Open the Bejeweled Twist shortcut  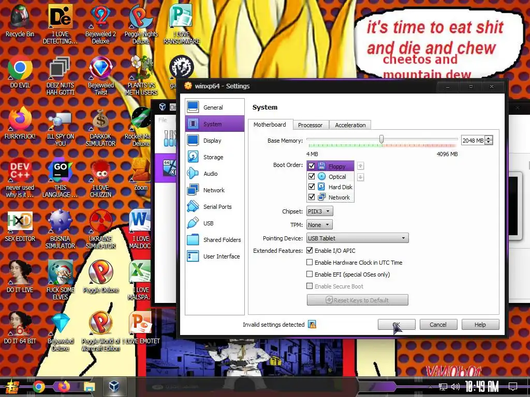(x=100, y=75)
